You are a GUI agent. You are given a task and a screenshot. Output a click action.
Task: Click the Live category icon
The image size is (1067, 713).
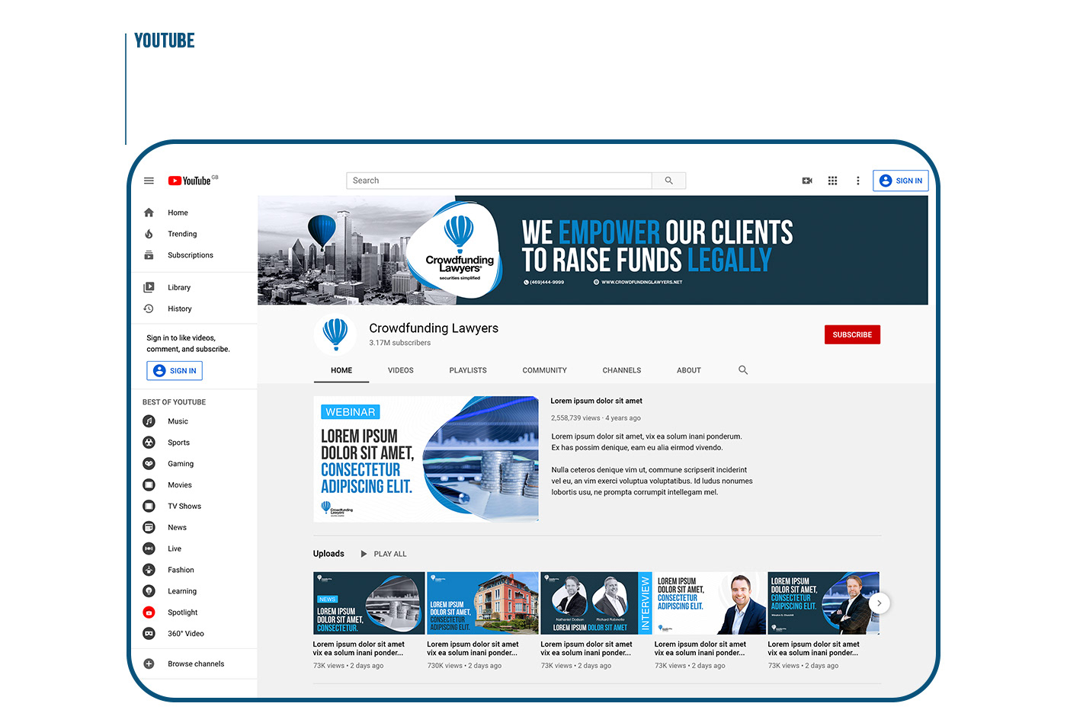pos(149,548)
